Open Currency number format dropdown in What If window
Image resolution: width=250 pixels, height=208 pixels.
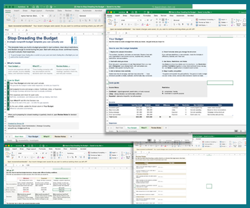(x=76, y=153)
